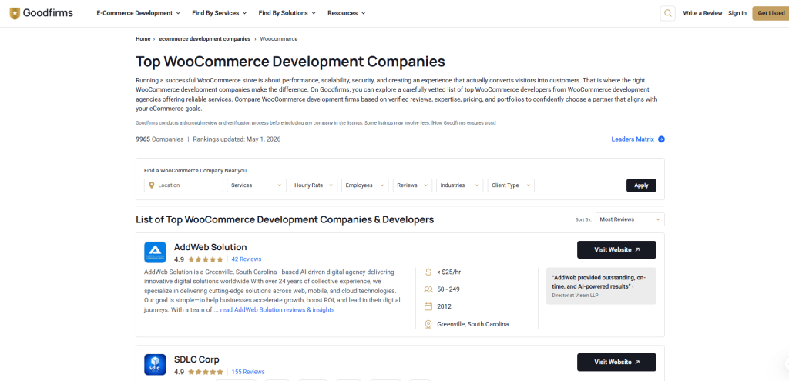This screenshot has height=381, width=789.
Task: Visit SDLC Corp website
Action: click(x=616, y=362)
